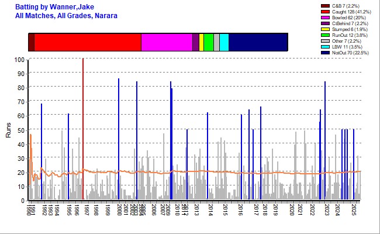Screen dimensions: 380x234
Task: Click the 100 value on the y-axis
Action: click(x=20, y=60)
